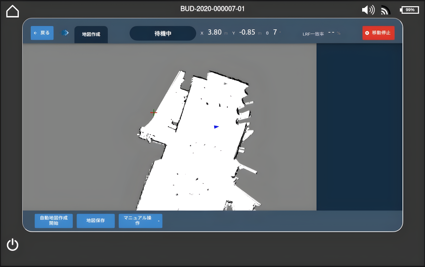The width and height of the screenshot is (425, 267).
Task: Click the blue double-arrow icon beside 戻る
Action: (65, 33)
